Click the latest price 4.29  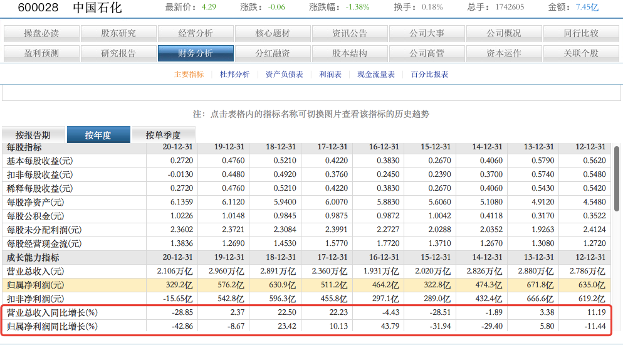[209, 7]
